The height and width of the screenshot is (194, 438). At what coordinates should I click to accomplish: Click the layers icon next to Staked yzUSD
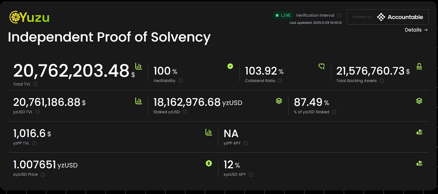coord(279,101)
